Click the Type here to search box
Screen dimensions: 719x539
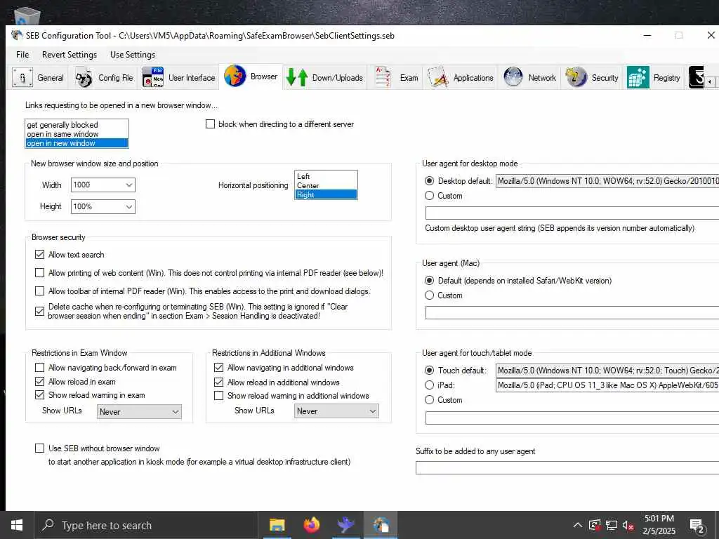point(146,525)
